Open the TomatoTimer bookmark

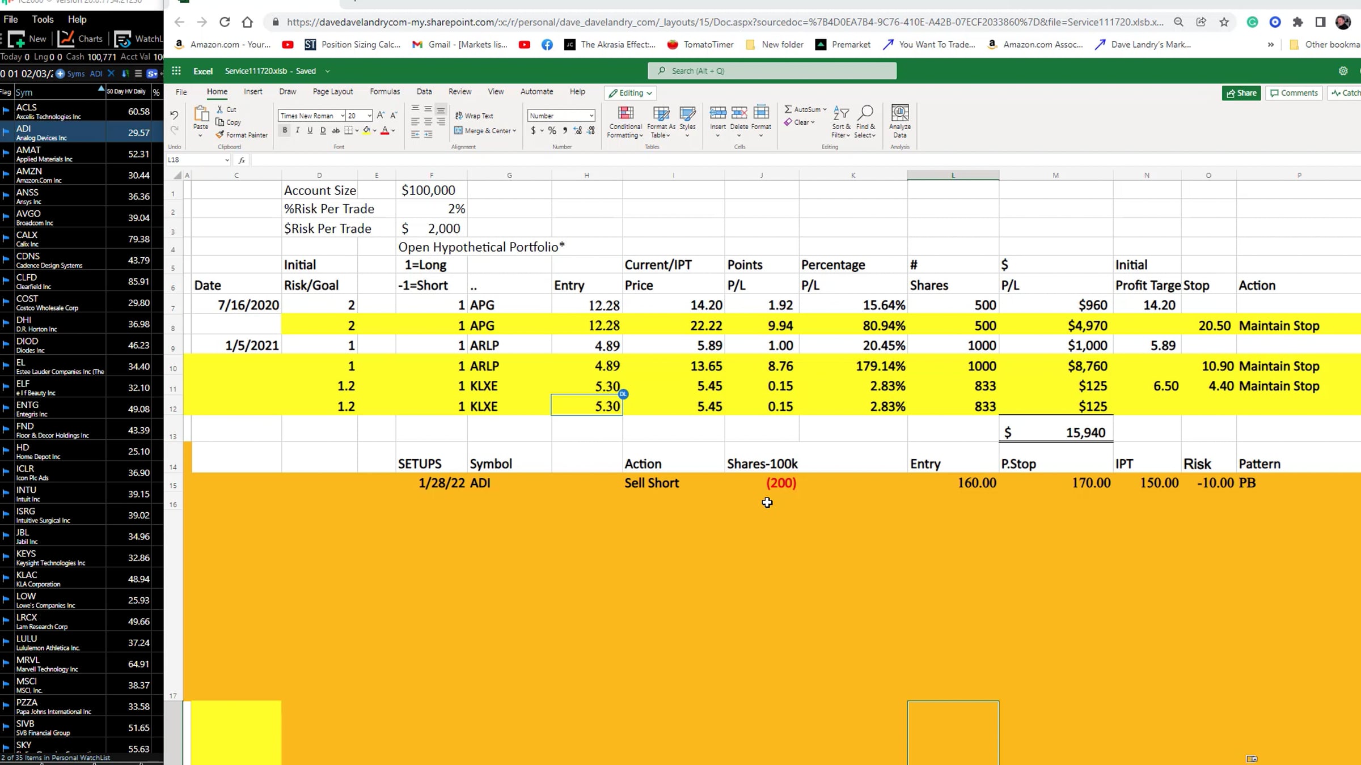pyautogui.click(x=700, y=44)
